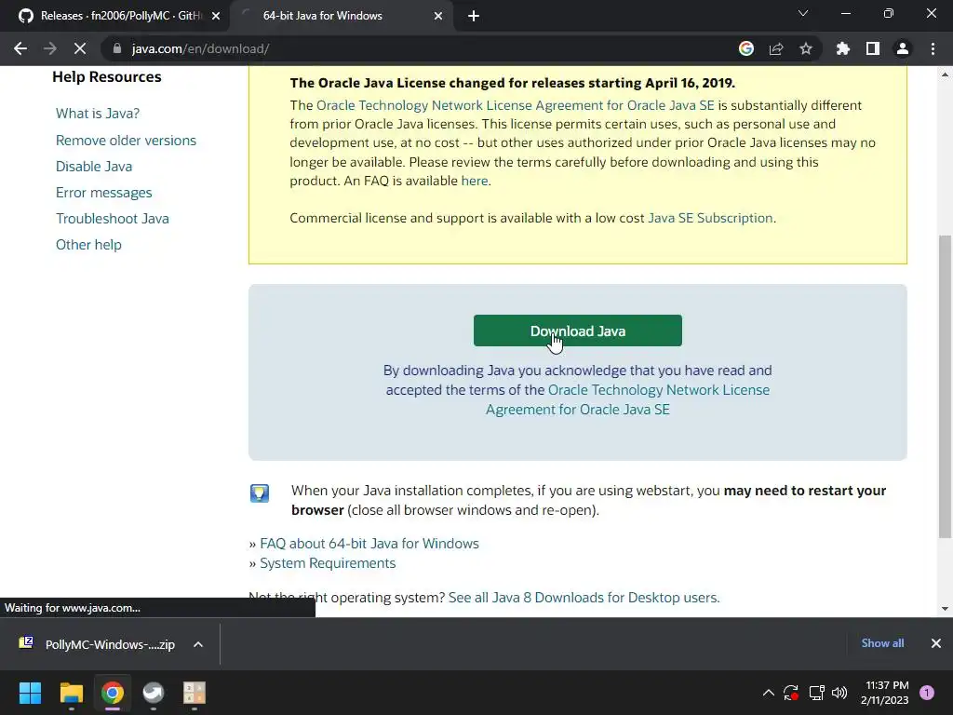The image size is (953, 715).
Task: Open the clock and date 11:37 PM
Action: click(884, 693)
